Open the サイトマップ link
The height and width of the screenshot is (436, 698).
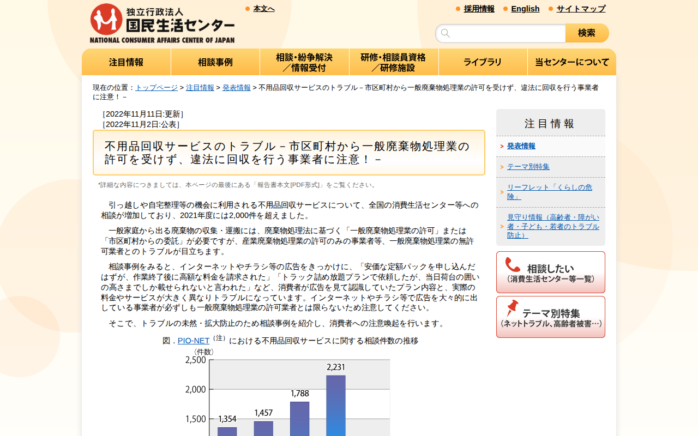point(581,9)
